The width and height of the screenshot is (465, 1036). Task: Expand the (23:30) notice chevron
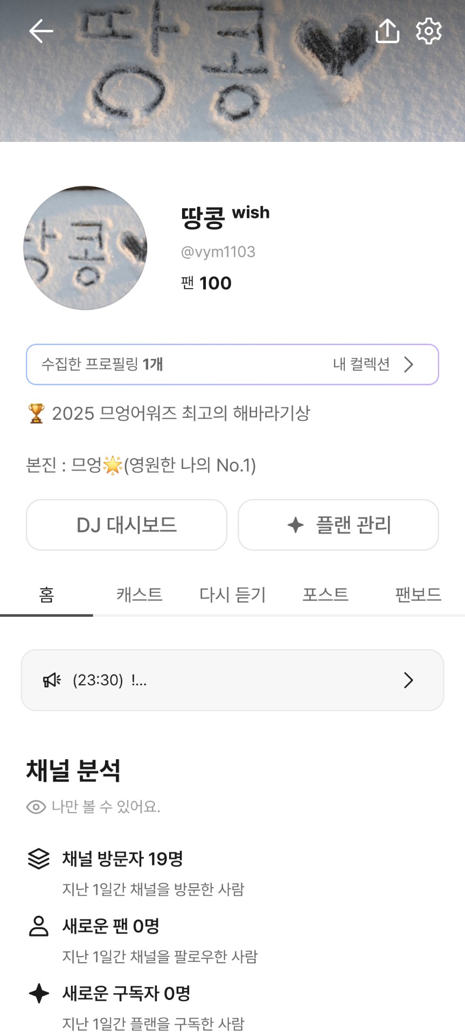408,680
